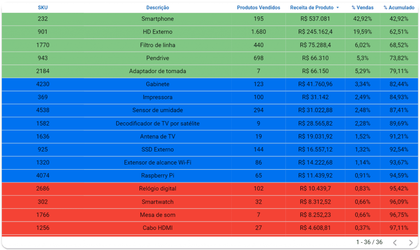Click the % Acumulado column header
The width and height of the screenshot is (420, 250).
tap(399, 8)
